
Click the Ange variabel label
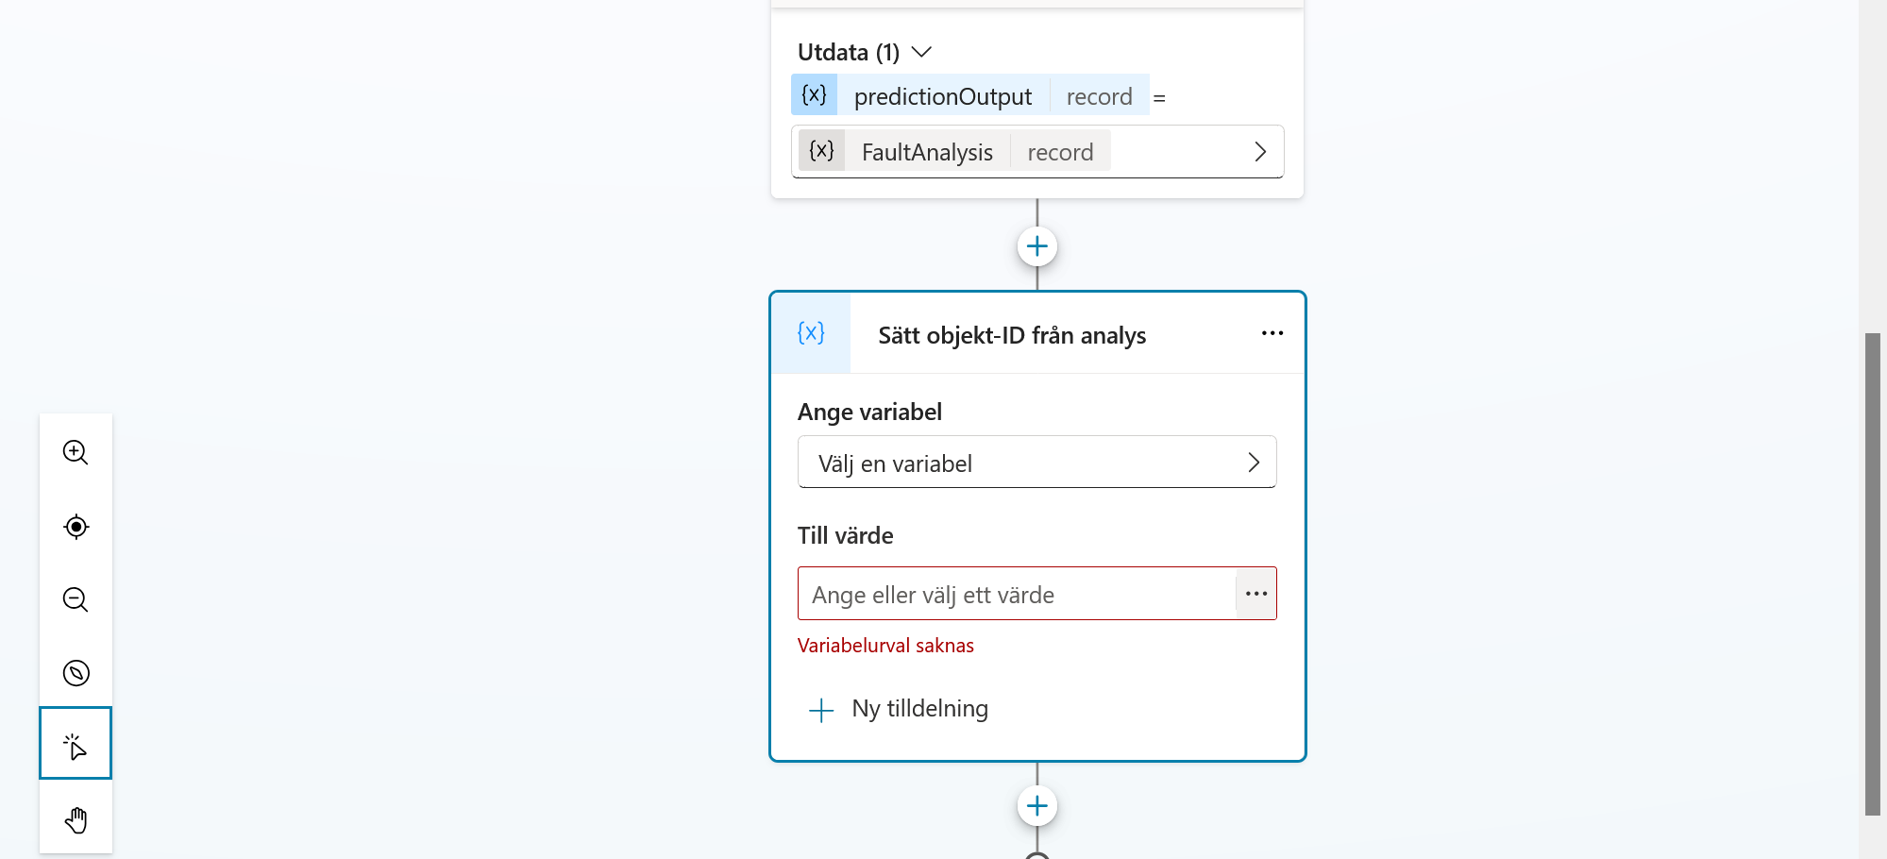coord(869,413)
